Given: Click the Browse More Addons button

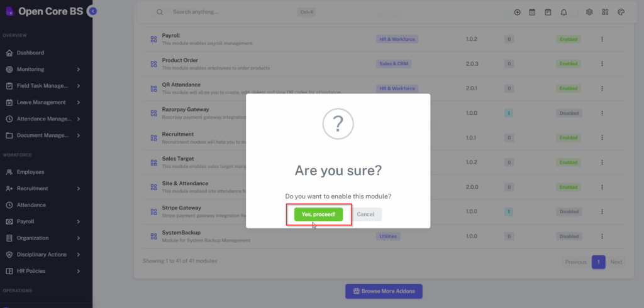Looking at the screenshot, I should pyautogui.click(x=384, y=291).
